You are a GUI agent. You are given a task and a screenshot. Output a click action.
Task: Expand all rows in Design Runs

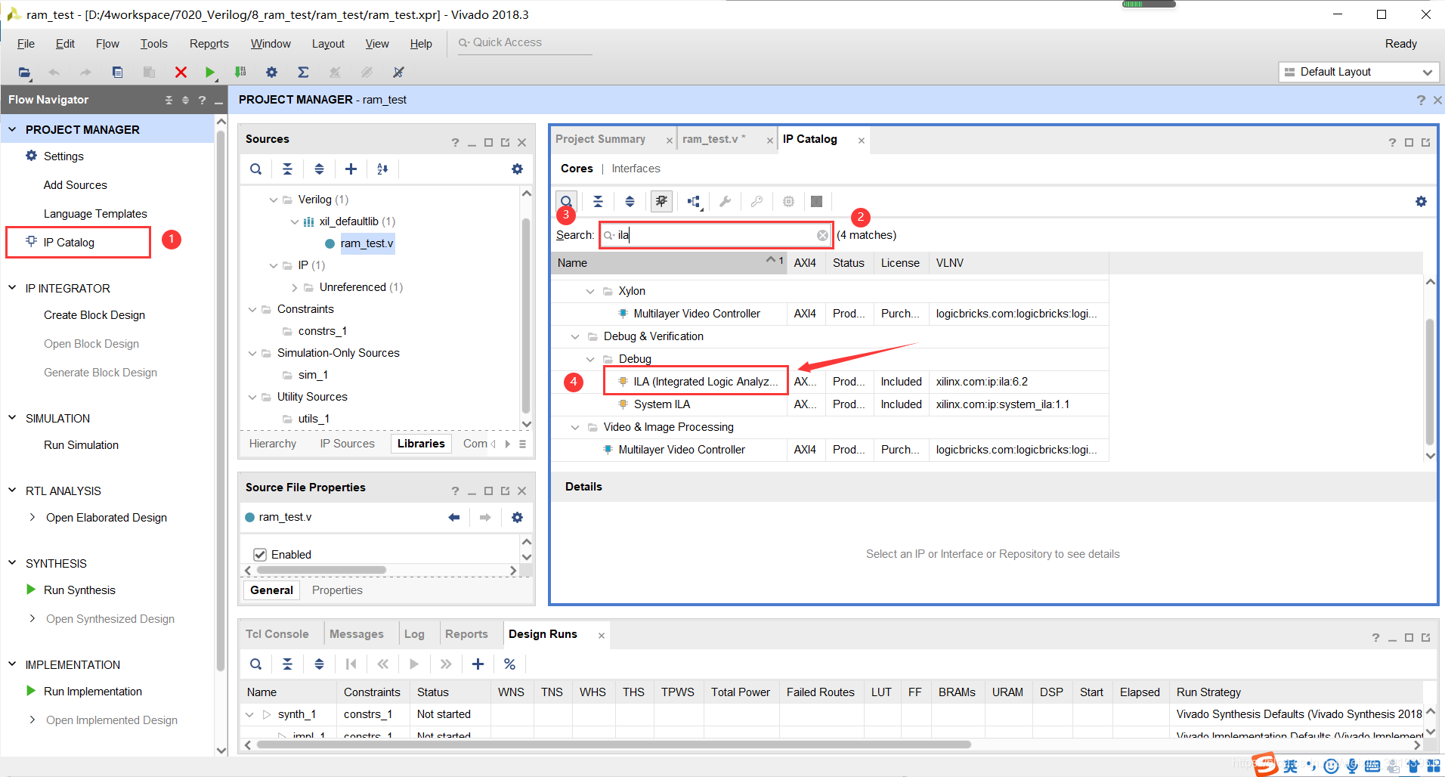(319, 664)
